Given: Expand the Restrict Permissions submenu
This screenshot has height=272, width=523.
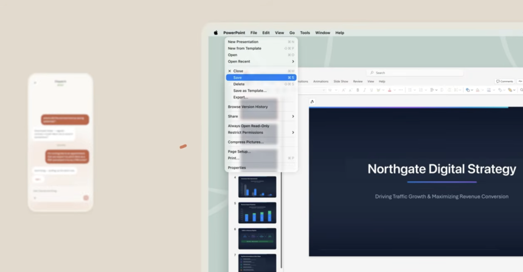Looking at the screenshot, I should click(x=261, y=133).
